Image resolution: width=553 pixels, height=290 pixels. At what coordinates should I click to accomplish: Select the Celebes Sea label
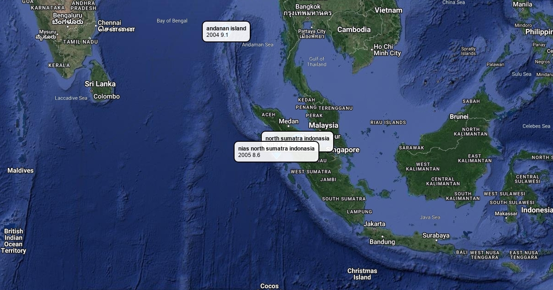tap(536, 126)
